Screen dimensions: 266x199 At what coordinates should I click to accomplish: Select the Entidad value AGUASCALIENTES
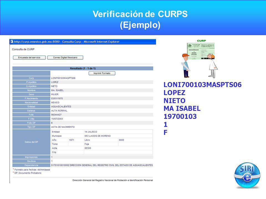point(61,106)
